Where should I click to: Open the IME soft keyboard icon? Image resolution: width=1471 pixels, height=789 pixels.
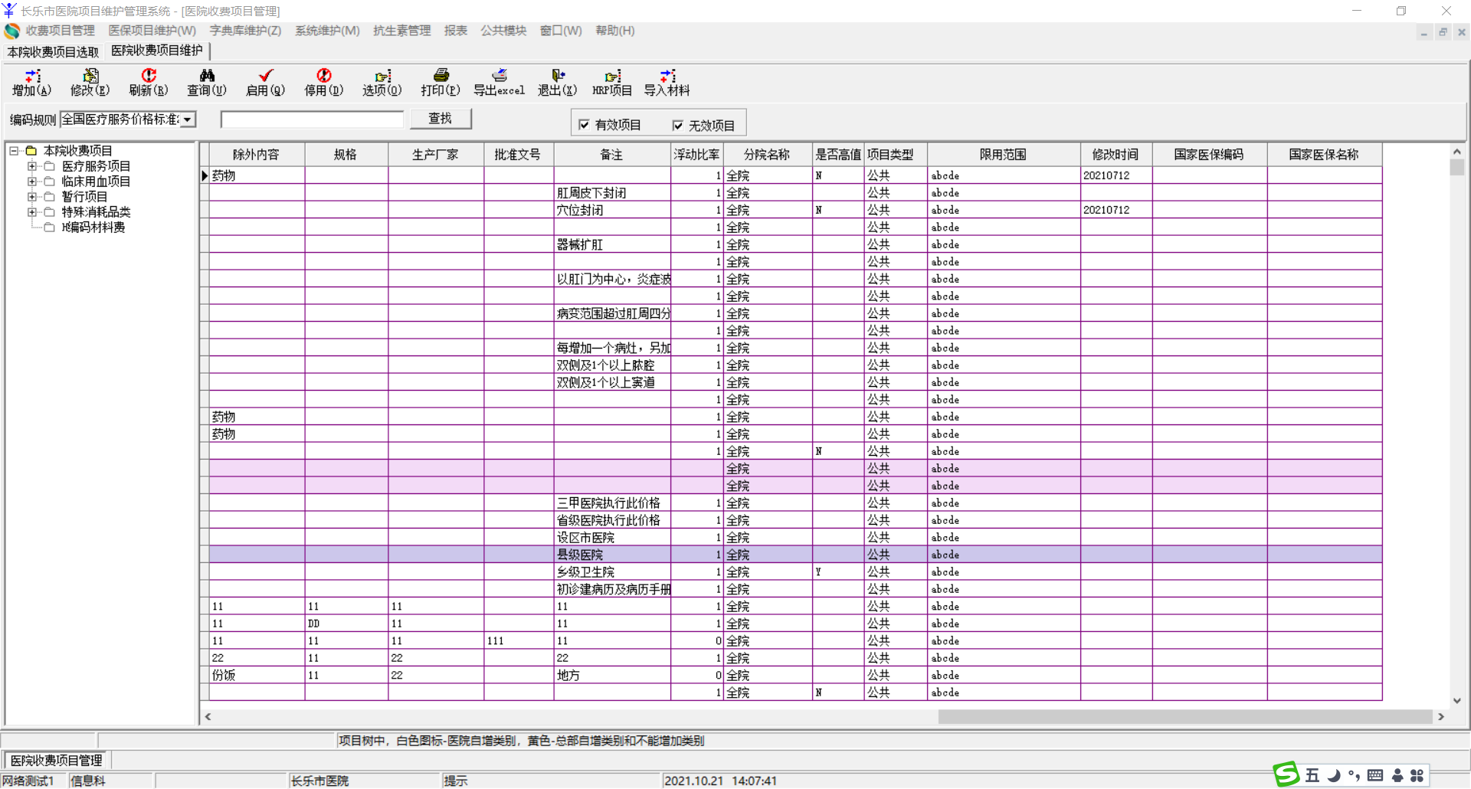tap(1375, 775)
